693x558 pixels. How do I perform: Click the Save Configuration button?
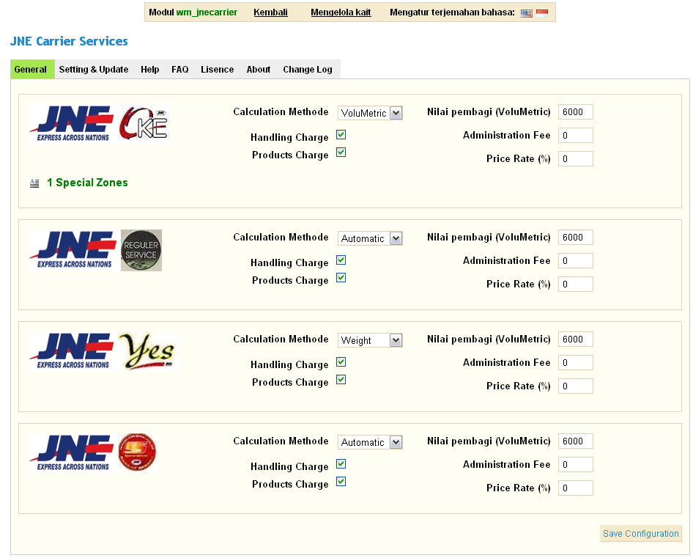pos(640,533)
